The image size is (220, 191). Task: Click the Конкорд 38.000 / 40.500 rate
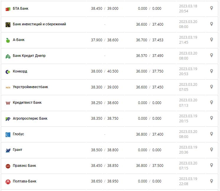coord(105,71)
